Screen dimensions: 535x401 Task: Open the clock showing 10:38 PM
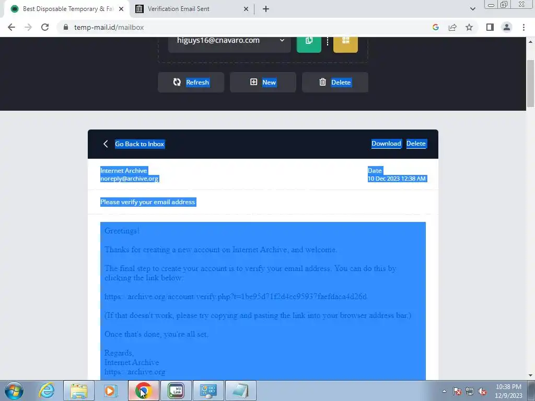(508, 391)
